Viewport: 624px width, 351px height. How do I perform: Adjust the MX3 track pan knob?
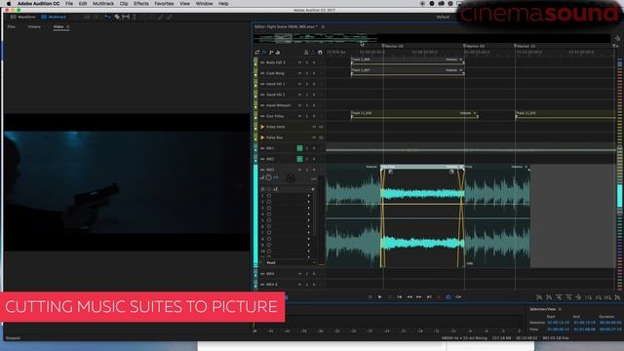(x=291, y=177)
